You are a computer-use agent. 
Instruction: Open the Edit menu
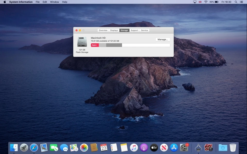click(x=45, y=2)
